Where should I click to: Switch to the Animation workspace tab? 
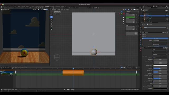[x=47, y=6]
